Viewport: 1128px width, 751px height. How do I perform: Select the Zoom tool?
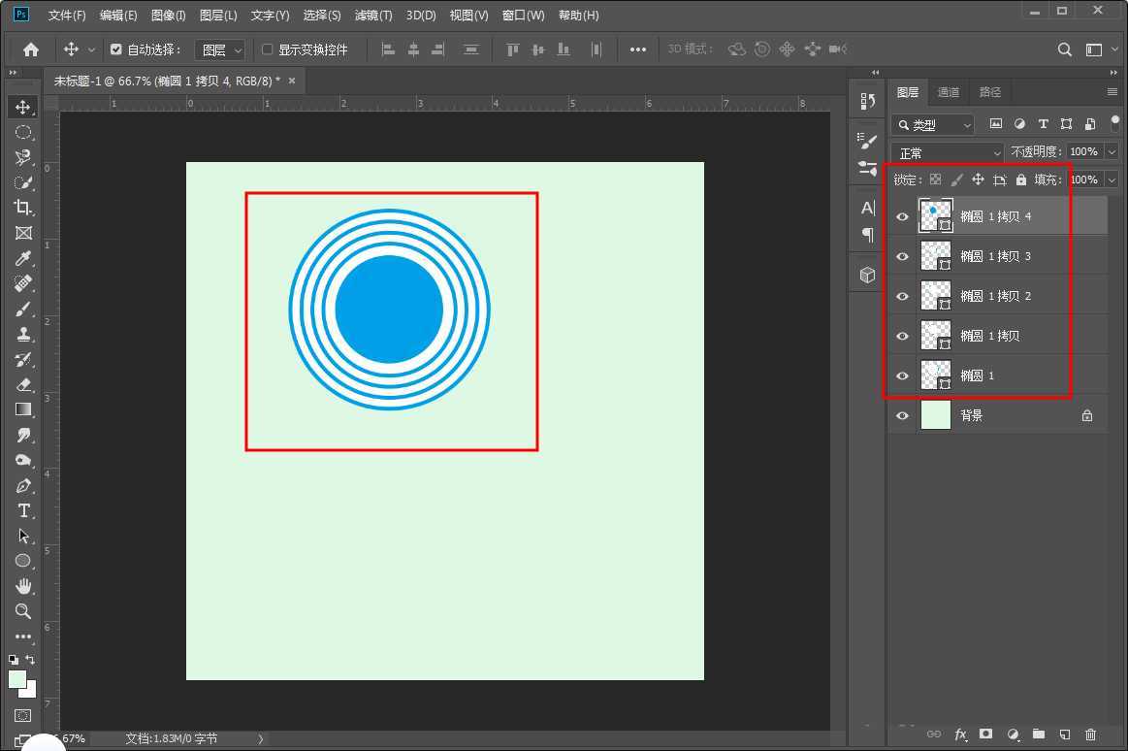coord(23,611)
